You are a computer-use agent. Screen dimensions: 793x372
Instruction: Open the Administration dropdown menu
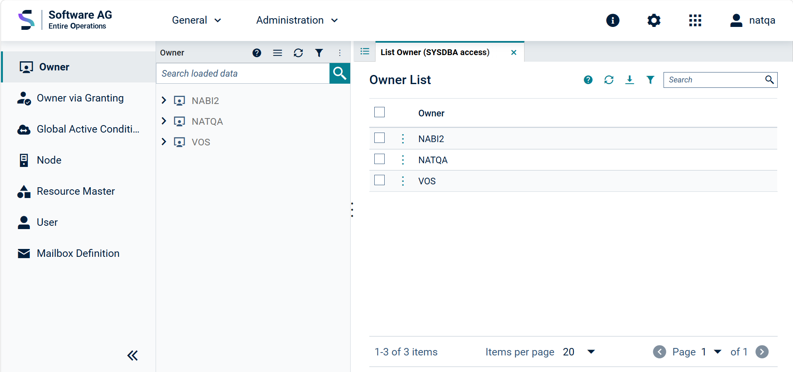(297, 20)
